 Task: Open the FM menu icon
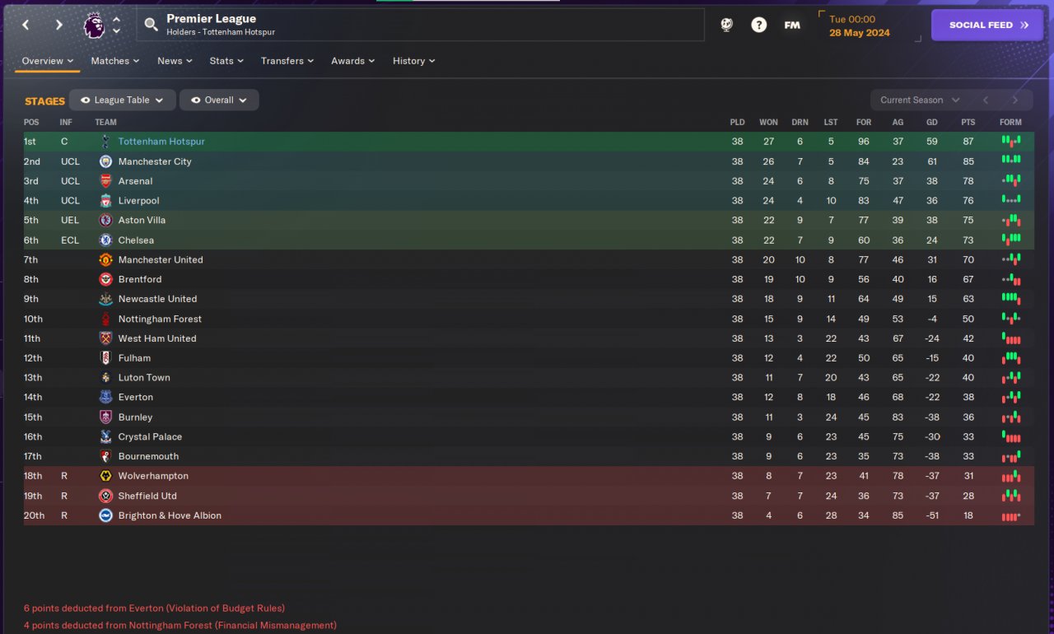791,25
